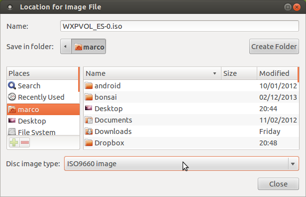
Task: Click the Name text field
Action: (x=180, y=26)
